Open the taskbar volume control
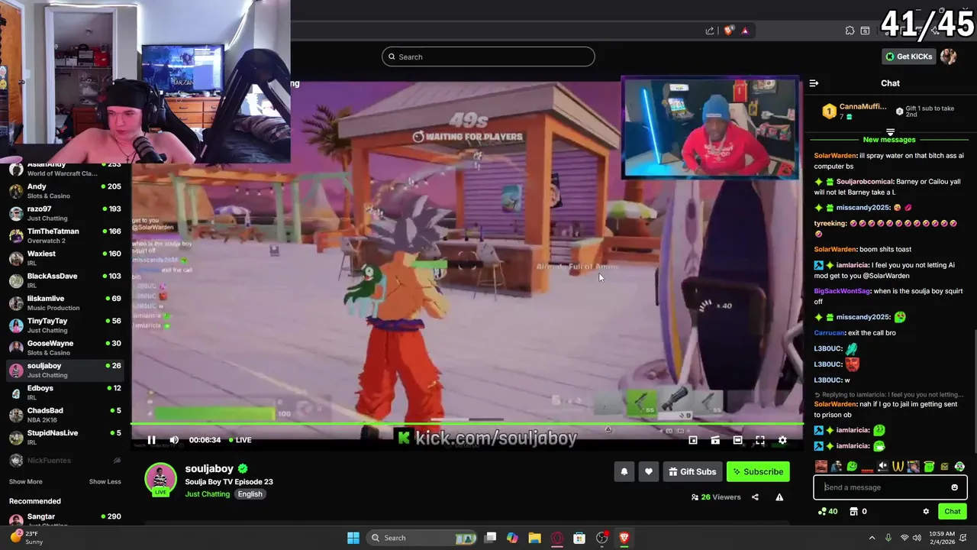Viewport: 977px width, 550px height. click(917, 538)
